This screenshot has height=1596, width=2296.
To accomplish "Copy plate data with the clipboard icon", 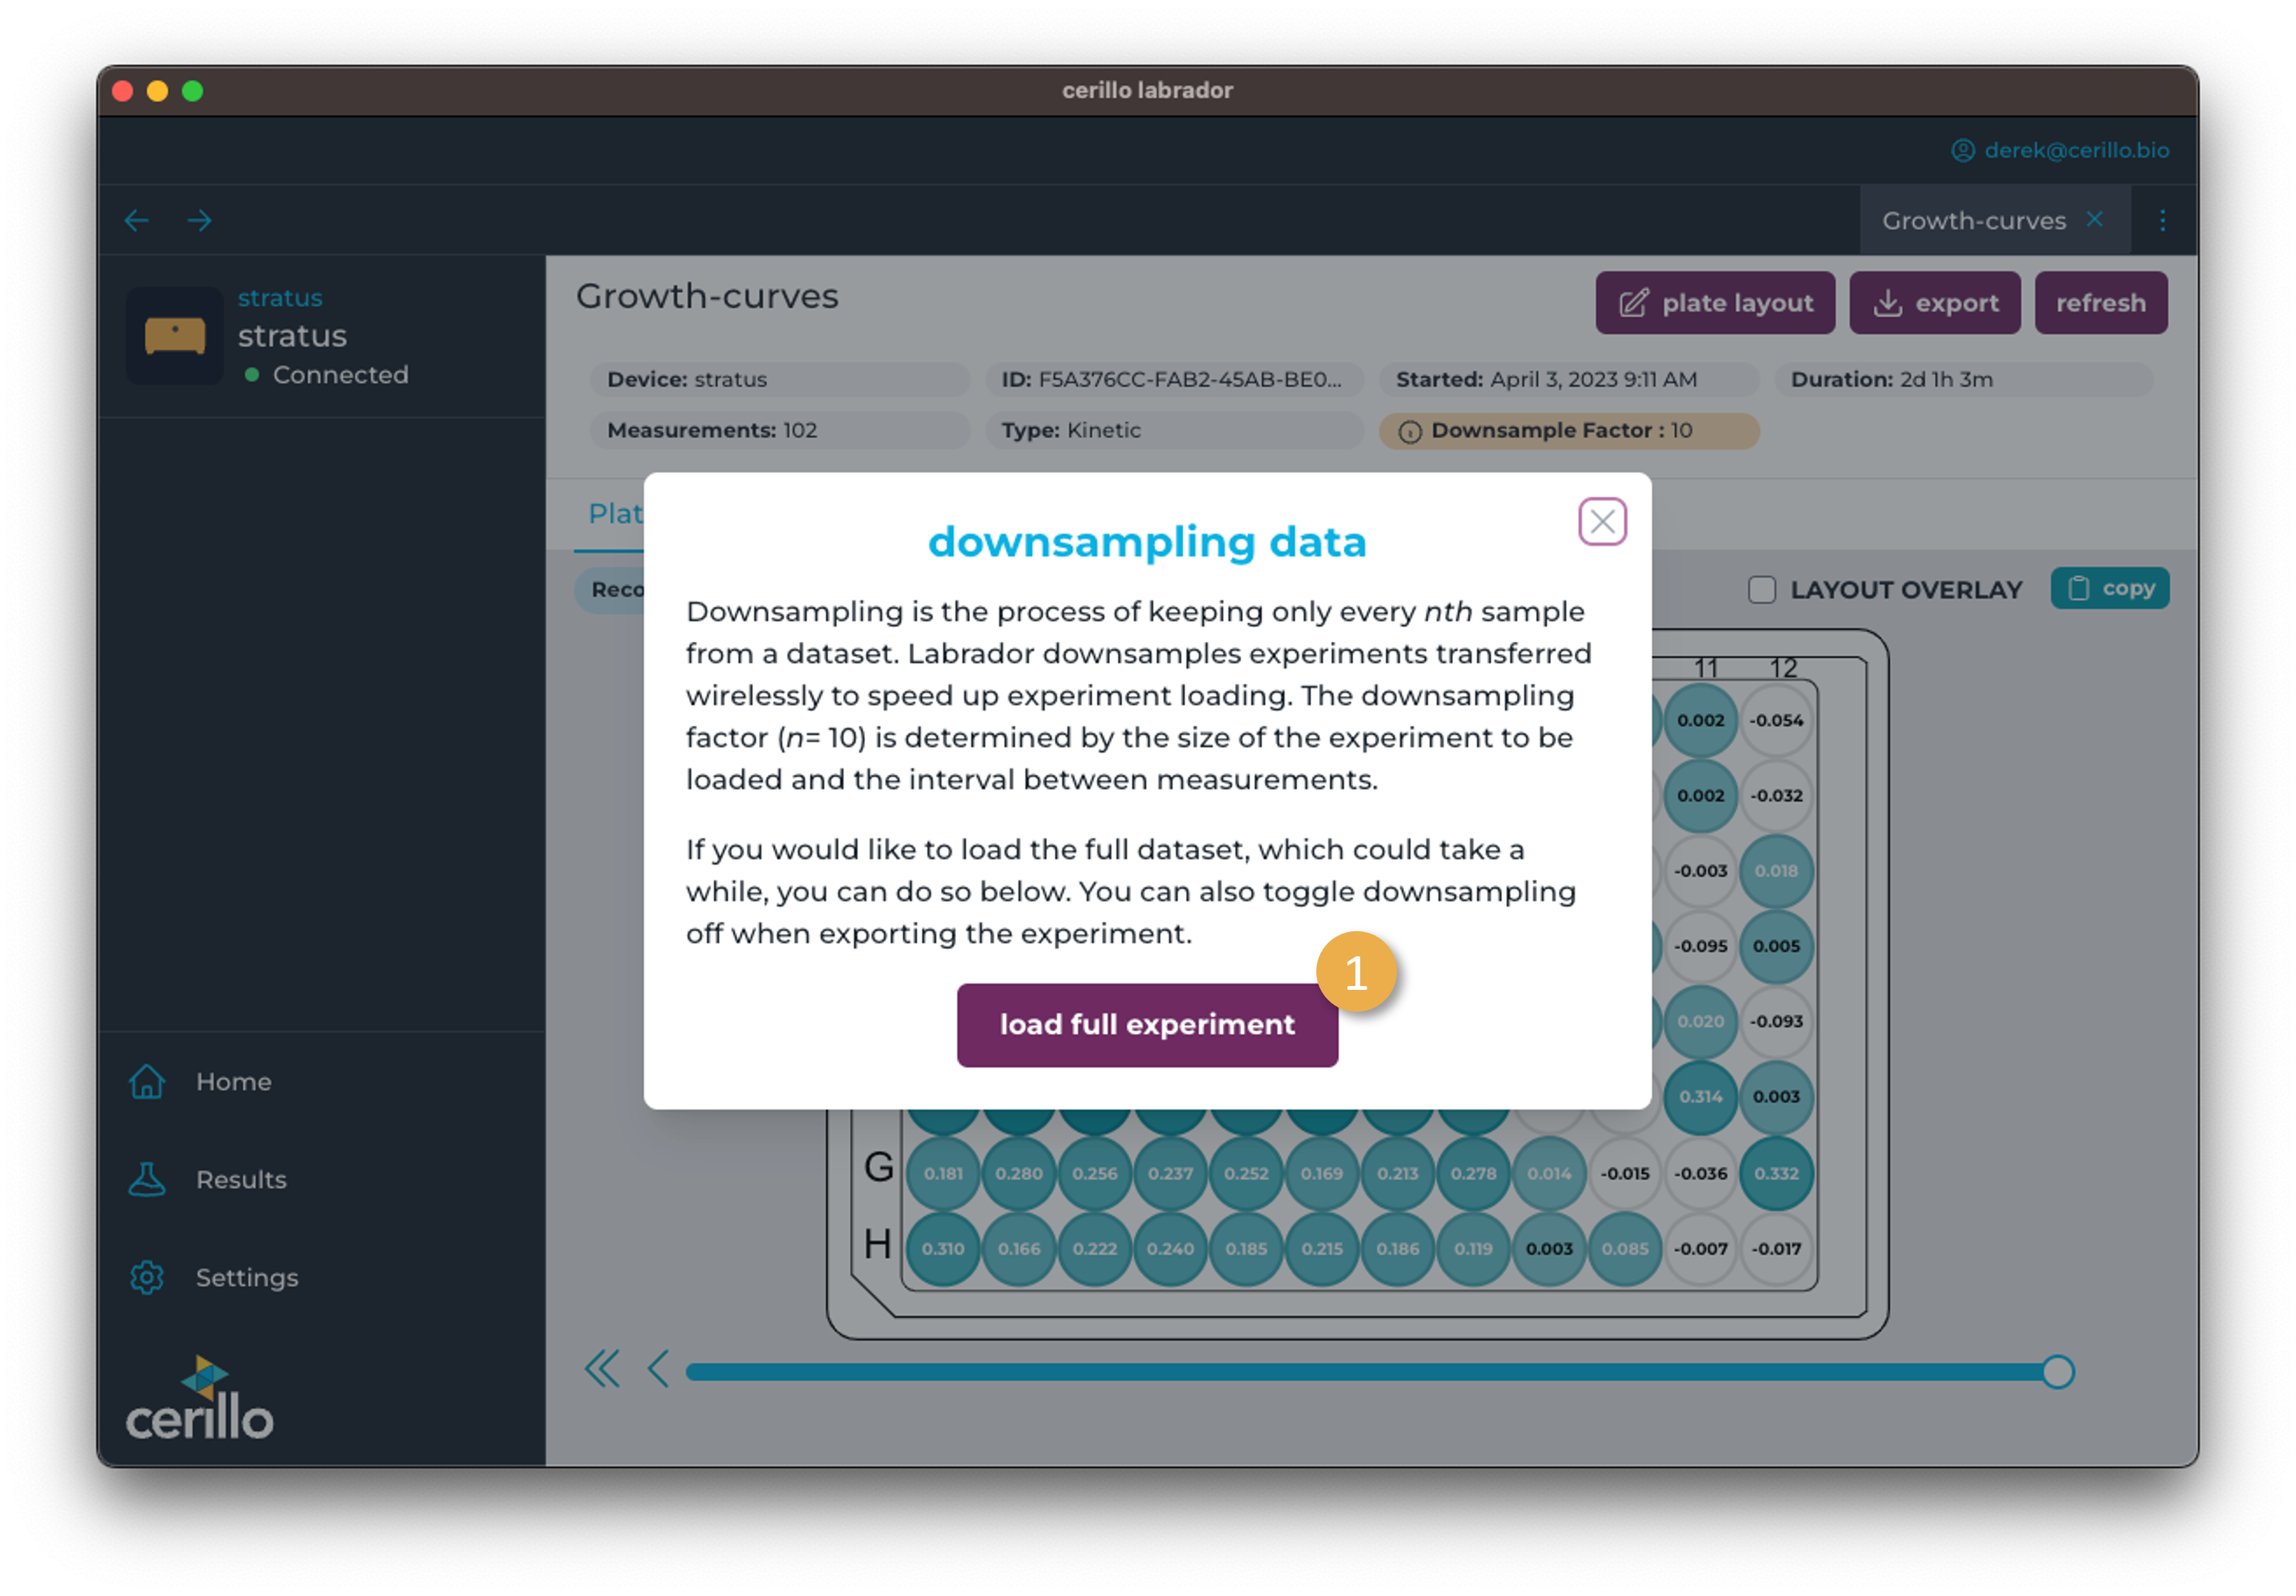I will [x=2081, y=588].
